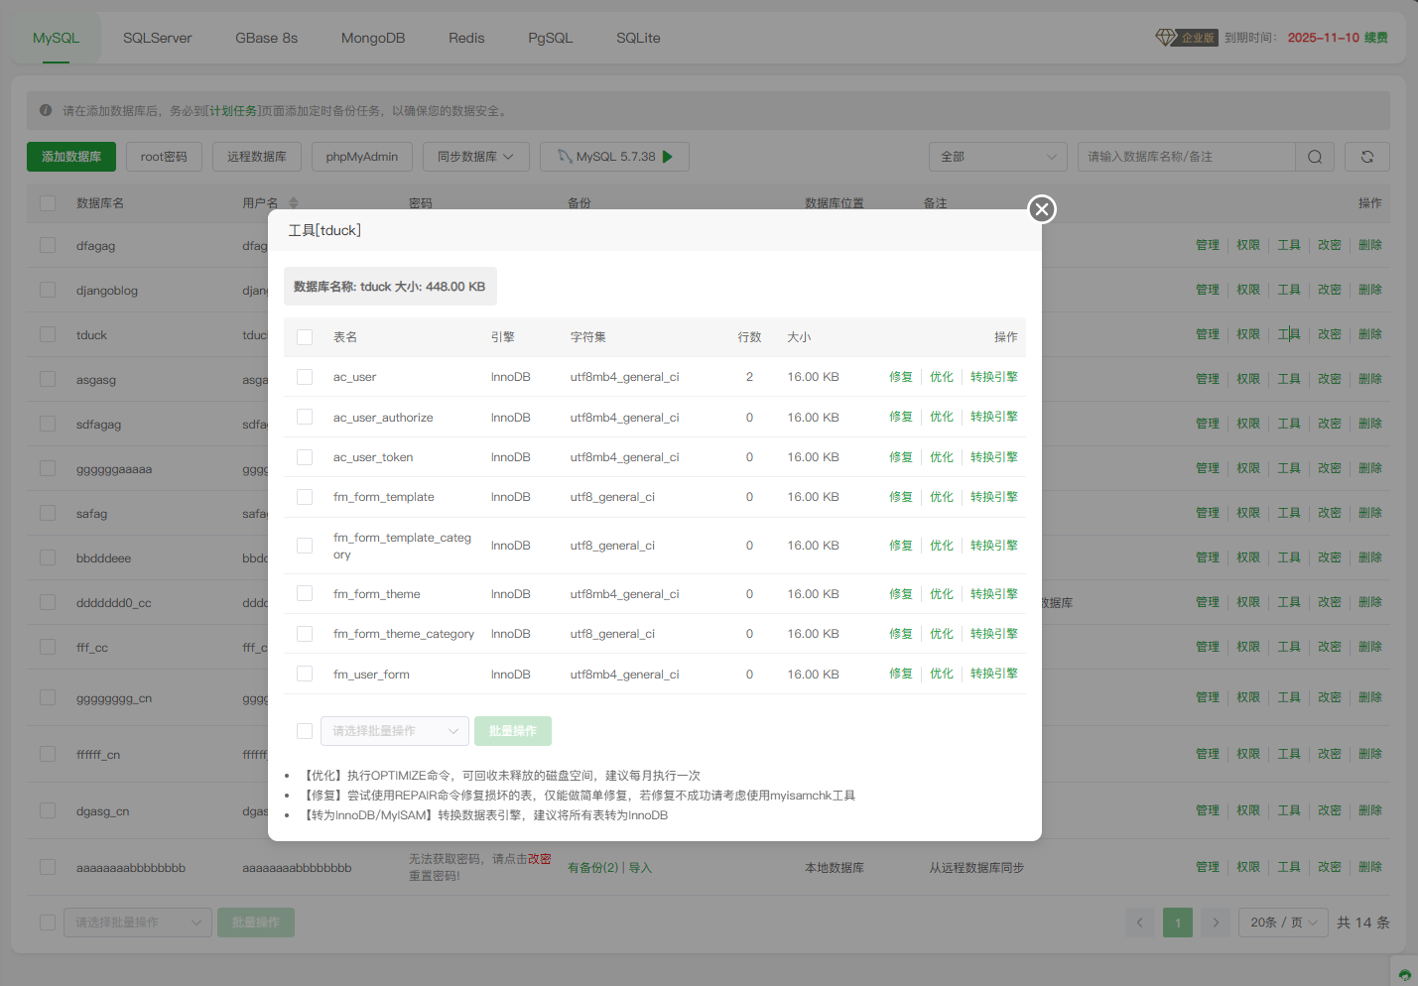1418x986 pixels.
Task: Click the refresh list icon
Action: point(1366,157)
